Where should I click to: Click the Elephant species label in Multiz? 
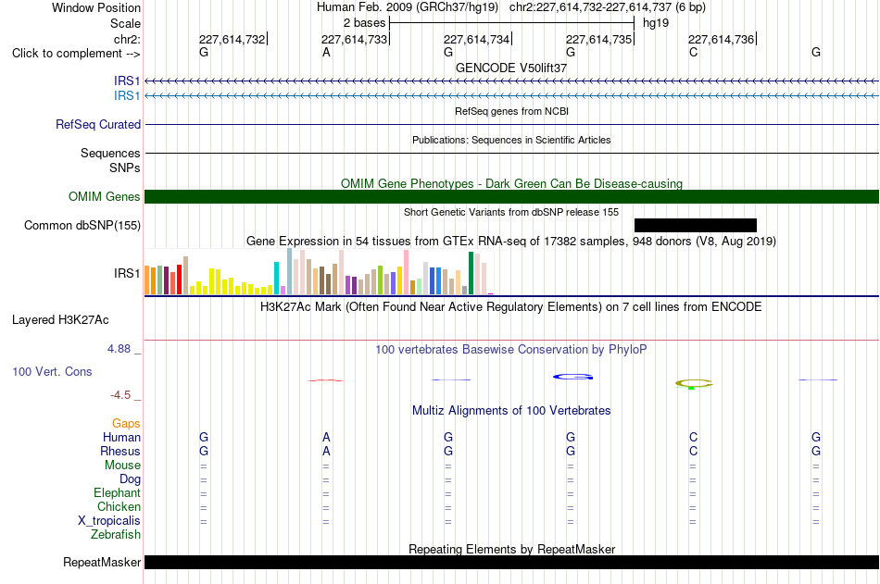pos(118,493)
